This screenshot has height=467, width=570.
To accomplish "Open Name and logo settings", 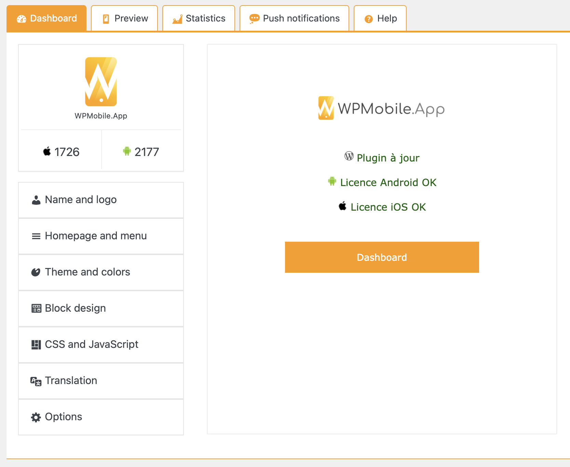I will (101, 200).
